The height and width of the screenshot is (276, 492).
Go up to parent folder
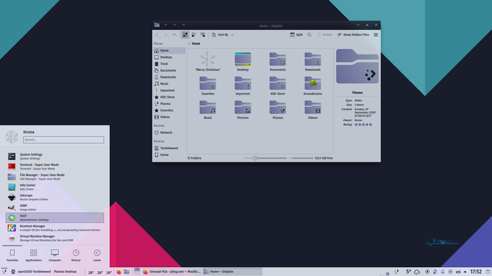tap(174, 34)
